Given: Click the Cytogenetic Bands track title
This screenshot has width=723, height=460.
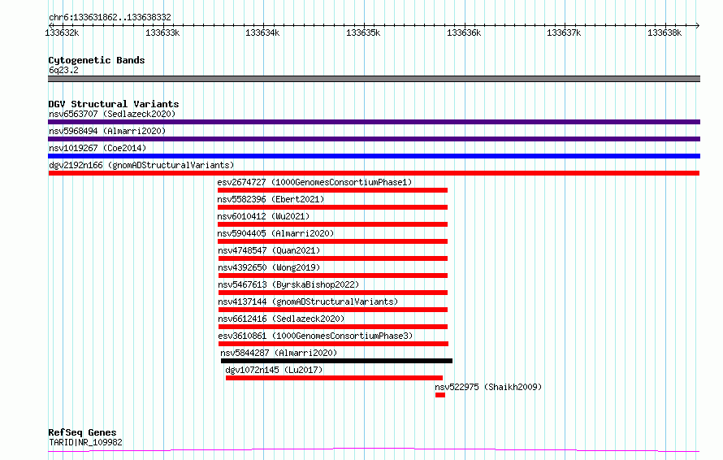Looking at the screenshot, I should point(97,60).
